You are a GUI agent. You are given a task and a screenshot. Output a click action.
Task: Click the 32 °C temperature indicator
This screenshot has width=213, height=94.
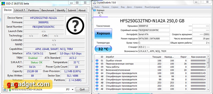(x=103, y=49)
